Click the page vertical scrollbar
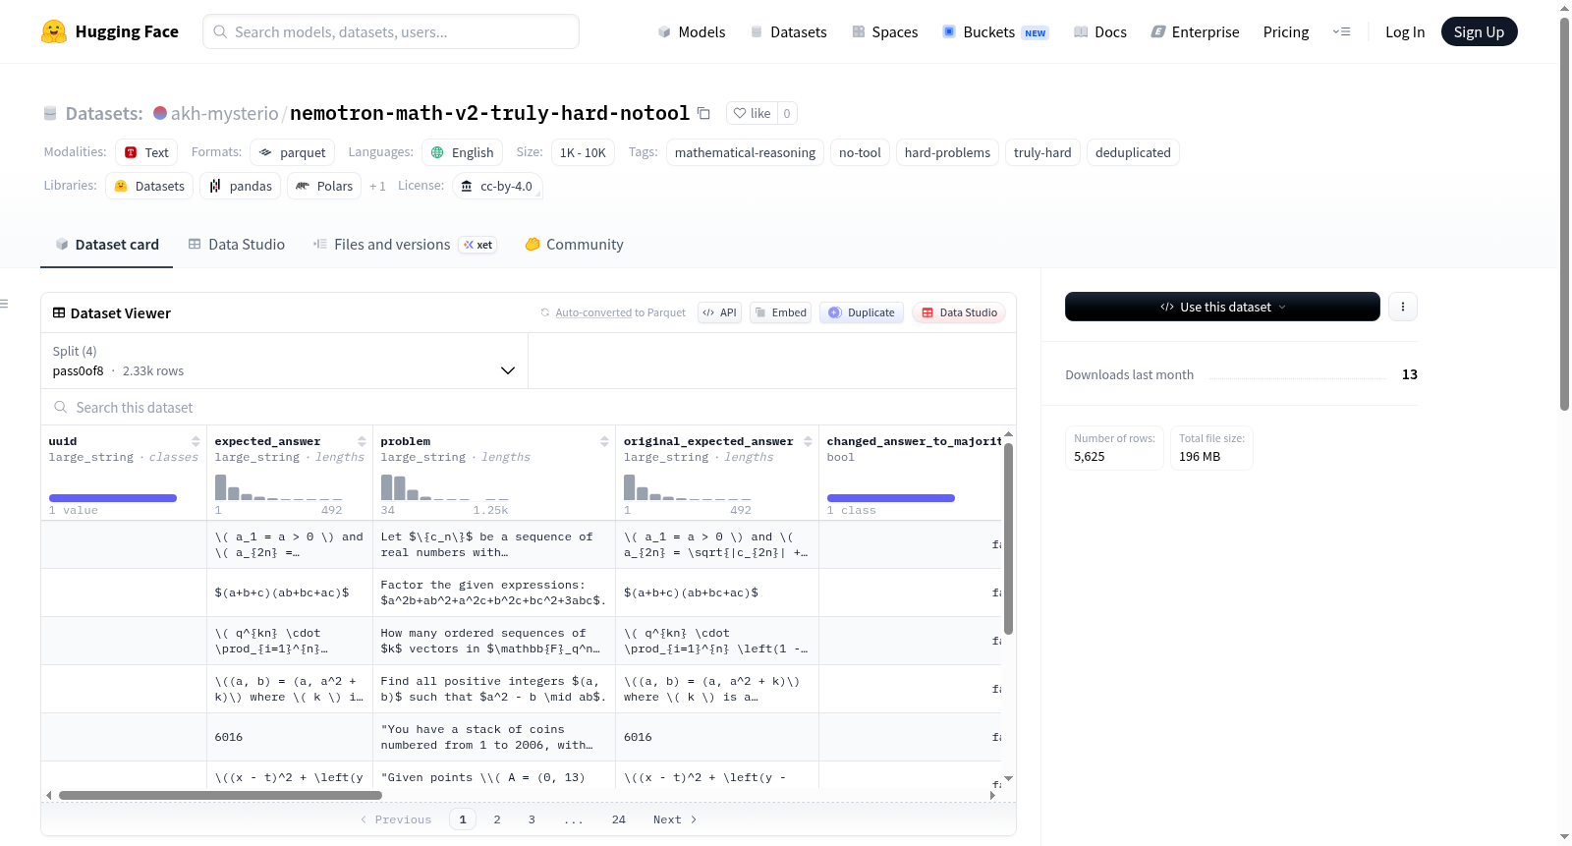 (x=1565, y=213)
